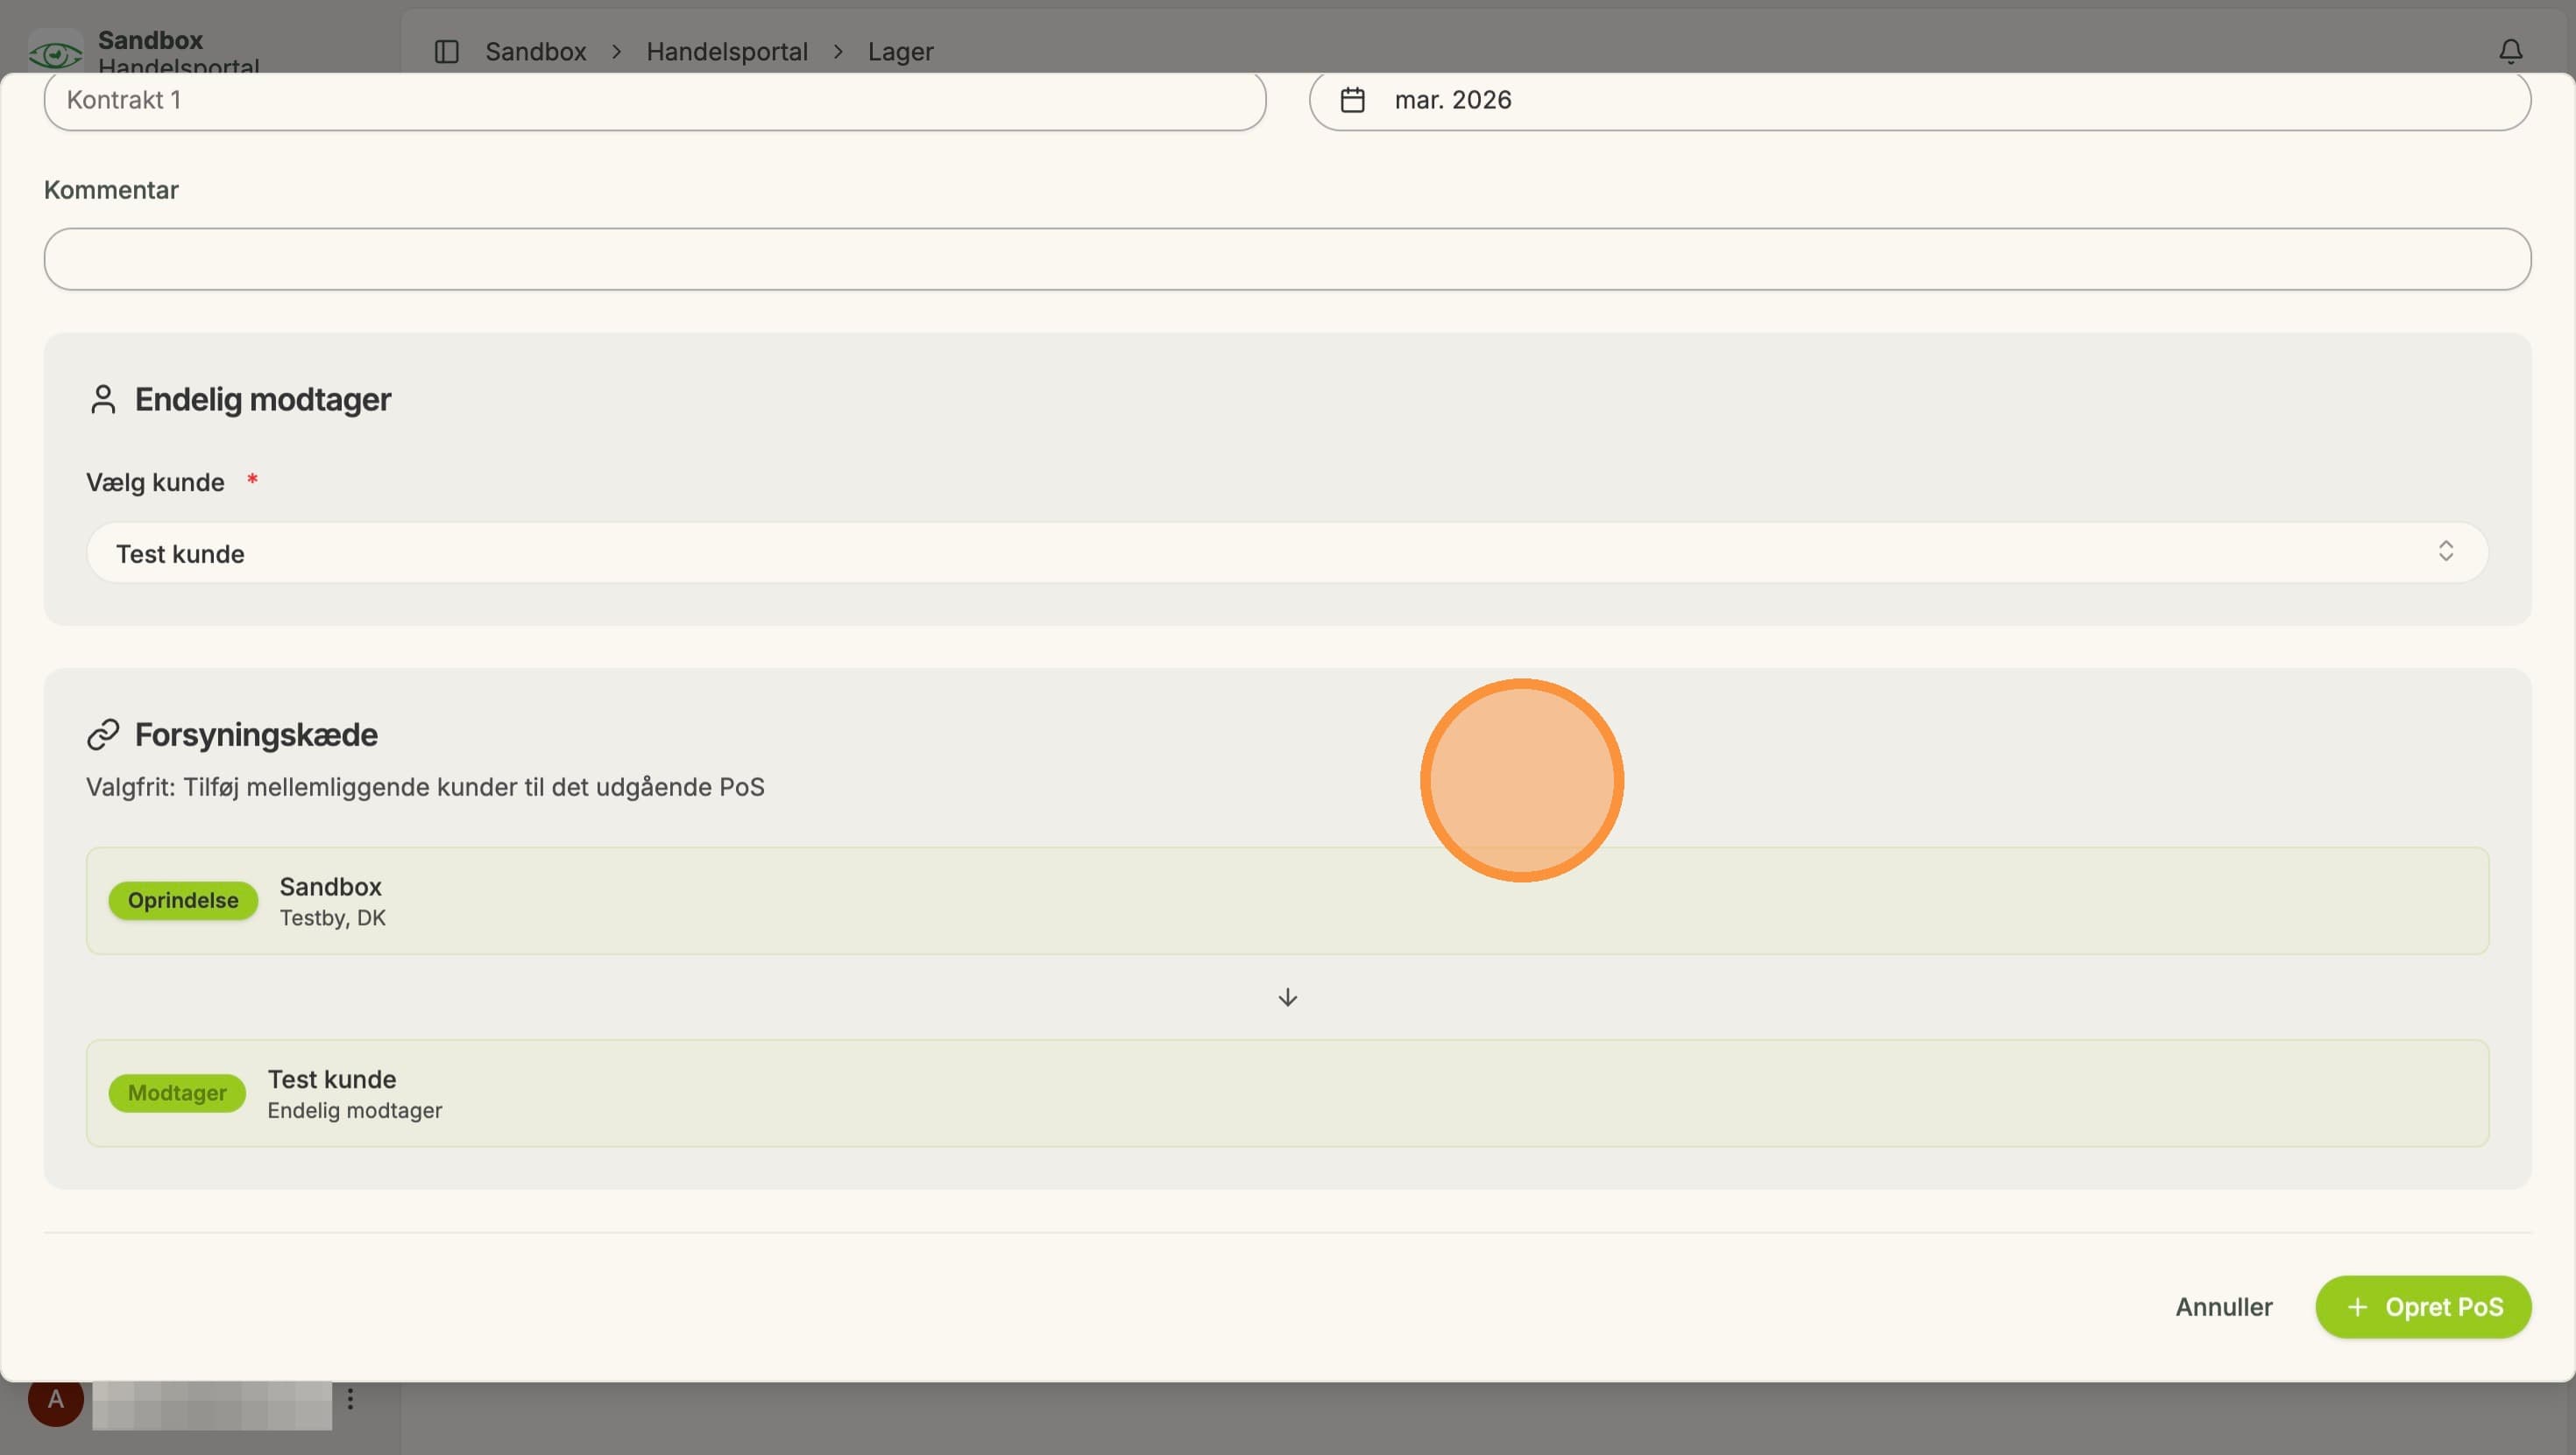Click the user avatar letter A

point(56,1398)
